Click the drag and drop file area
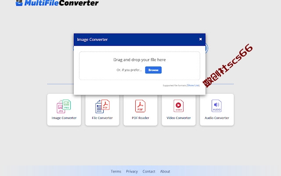The image size is (281, 176). pyautogui.click(x=140, y=66)
